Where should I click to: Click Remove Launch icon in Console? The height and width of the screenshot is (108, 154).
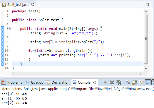click(x=112, y=82)
